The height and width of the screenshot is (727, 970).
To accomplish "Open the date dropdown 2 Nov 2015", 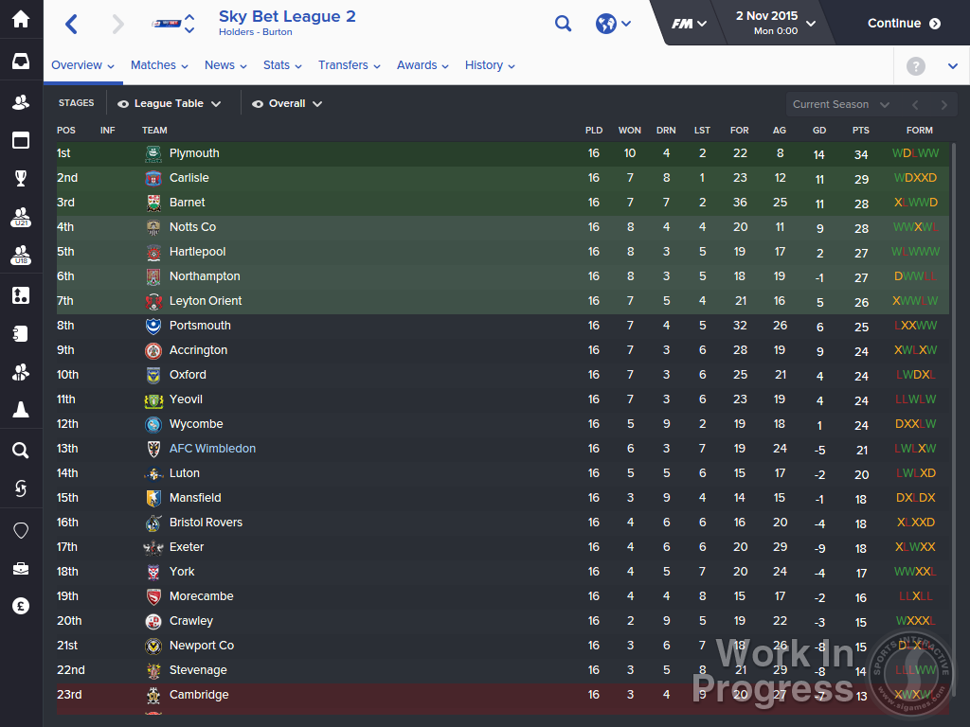I will (775, 23).
